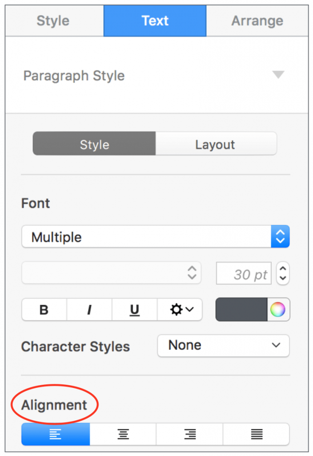Image resolution: width=313 pixels, height=456 pixels.
Task: Align text to the left
Action: 56,434
